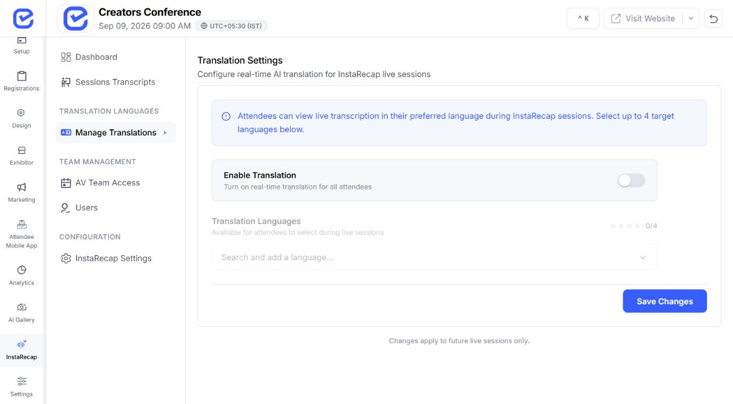This screenshot has height=404, width=733.
Task: Click the Translation Settings heading
Action: (x=240, y=60)
